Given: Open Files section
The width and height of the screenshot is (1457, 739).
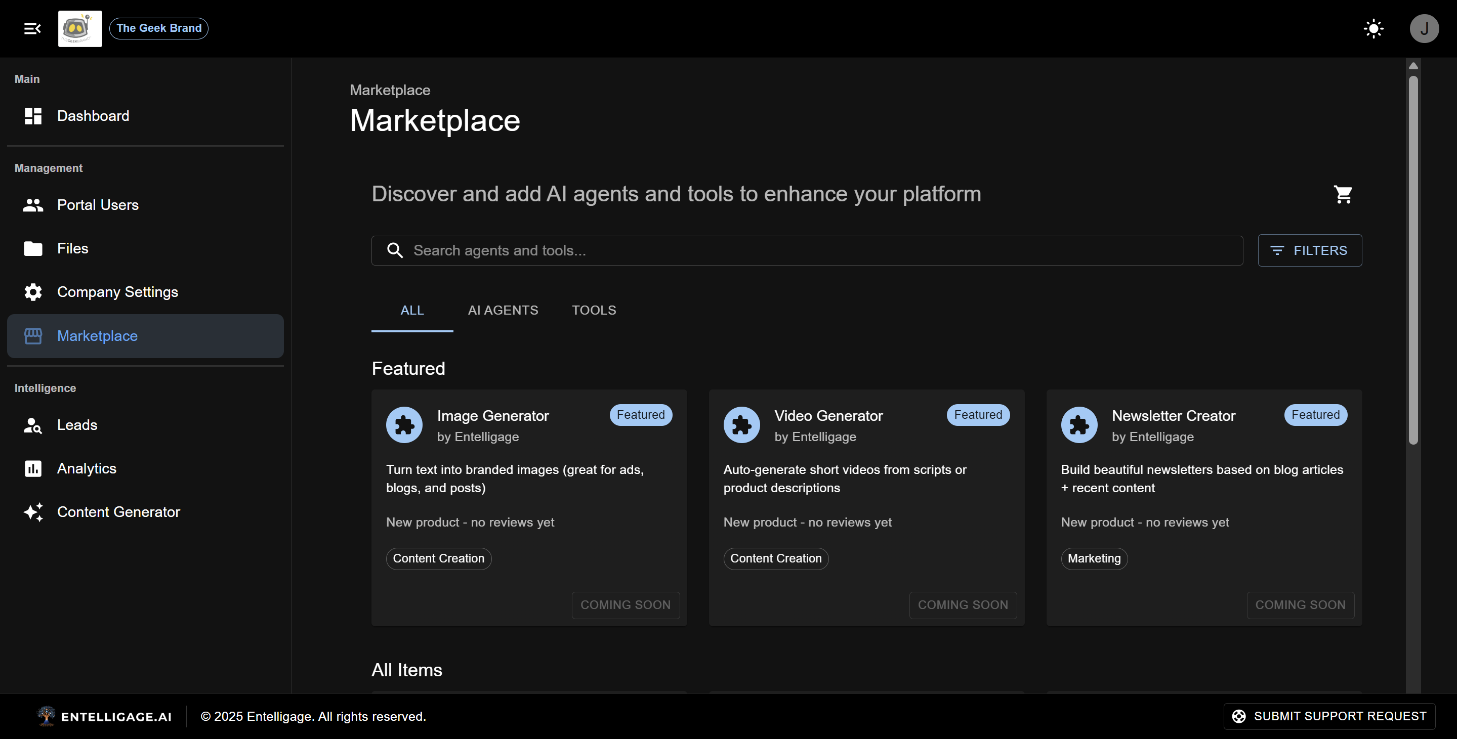Looking at the screenshot, I should (x=145, y=249).
